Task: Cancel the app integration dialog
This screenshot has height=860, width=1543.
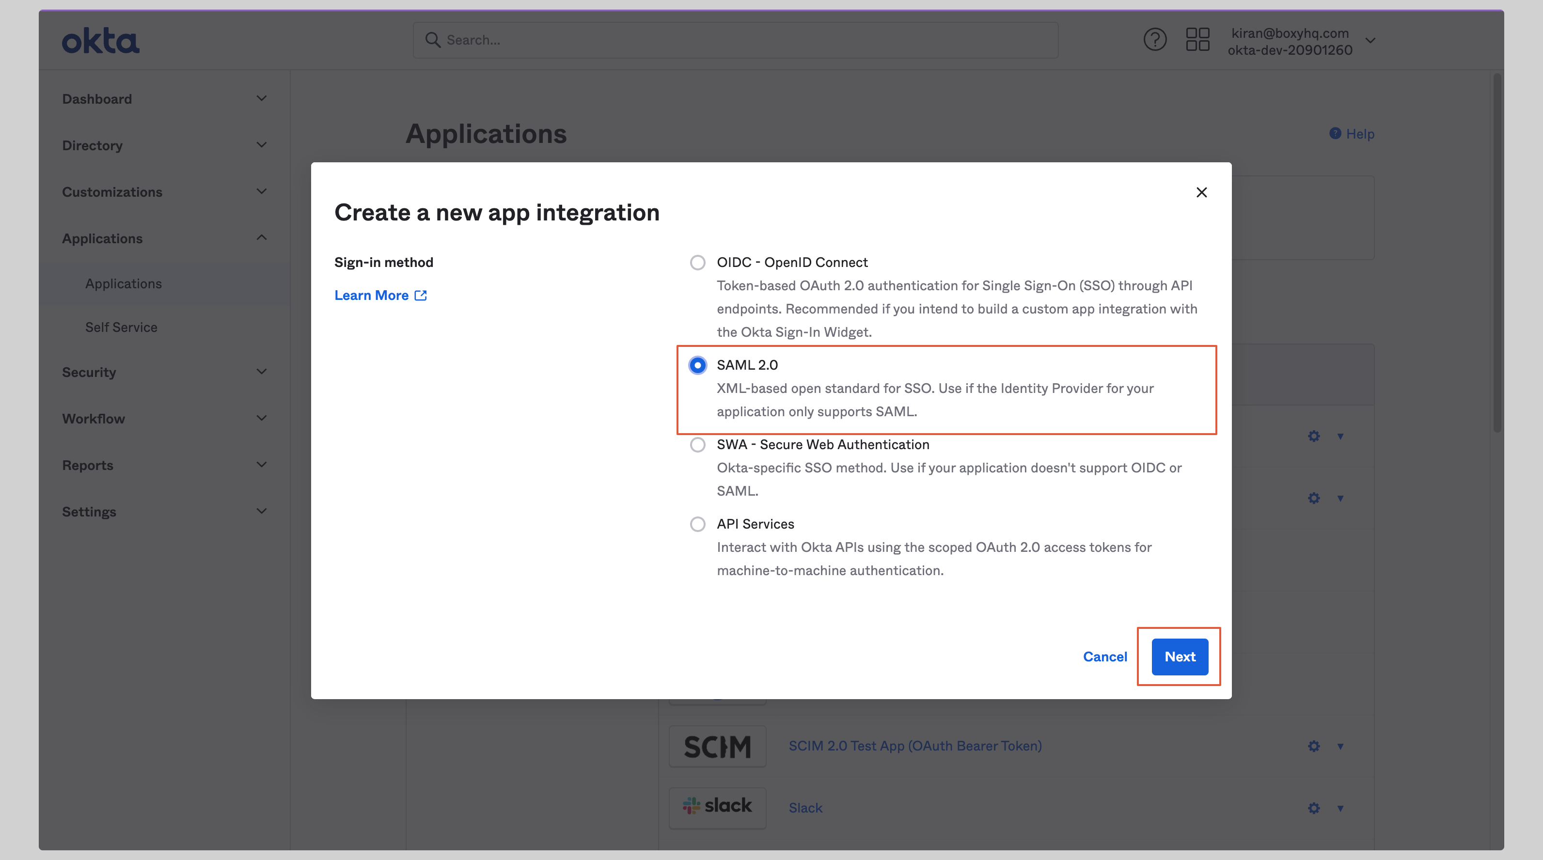Action: pyautogui.click(x=1105, y=657)
